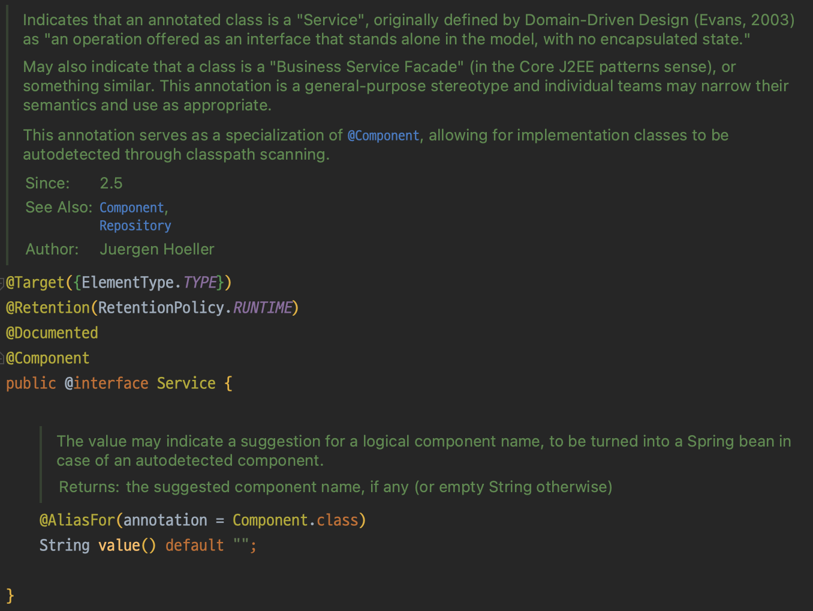
Task: Click the closing brace of Service interface
Action: click(10, 596)
